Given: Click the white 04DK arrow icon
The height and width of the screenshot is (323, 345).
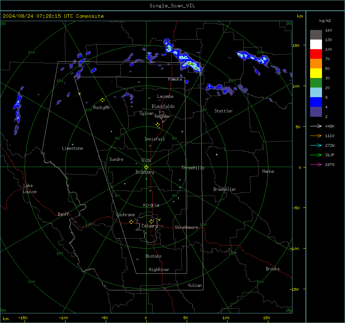Looking at the screenshot, I should [x=316, y=126].
